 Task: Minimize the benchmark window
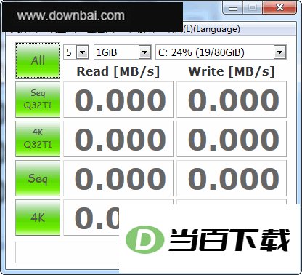(233, 9)
